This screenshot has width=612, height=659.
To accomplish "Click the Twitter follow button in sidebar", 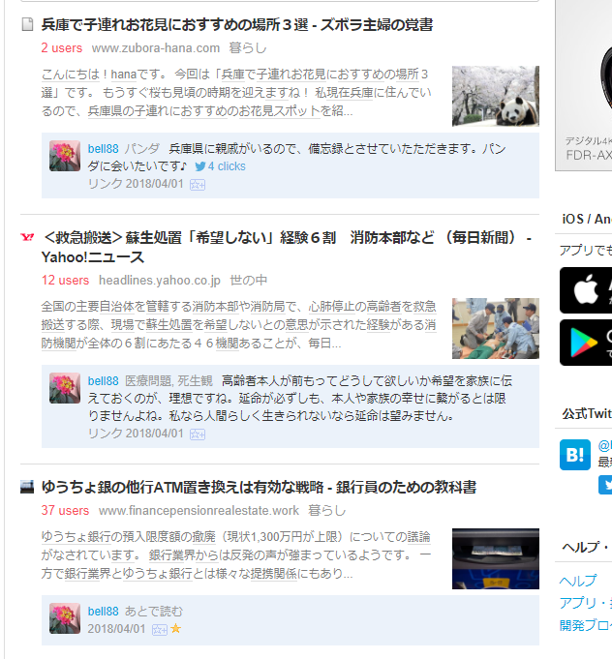I will pyautogui.click(x=605, y=485).
